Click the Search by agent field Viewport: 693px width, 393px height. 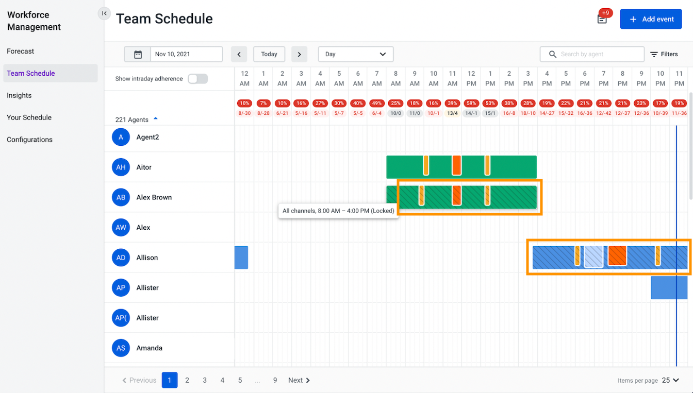pyautogui.click(x=592, y=54)
